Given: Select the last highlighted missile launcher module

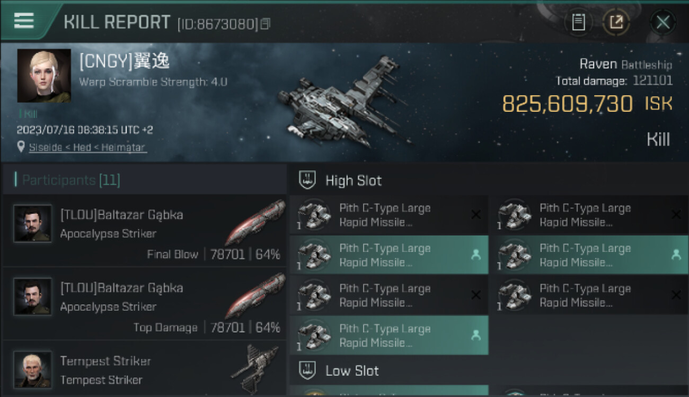Looking at the screenshot, I should (389, 335).
